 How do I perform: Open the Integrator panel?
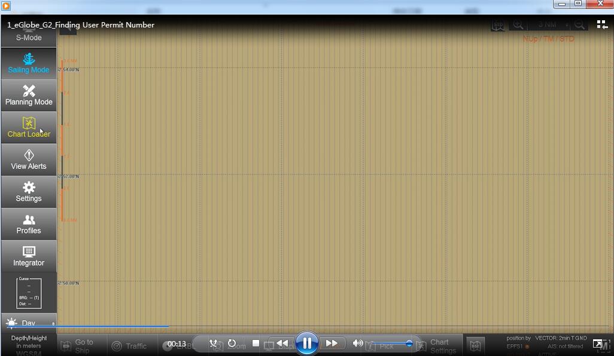point(29,256)
